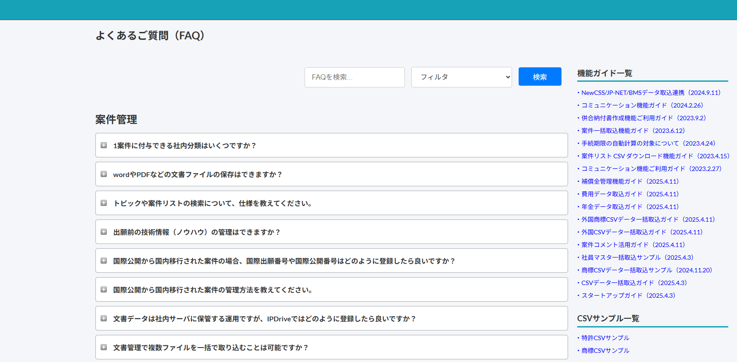The height and width of the screenshot is (362, 737).
Task: Open 年金データ取込ガイド link
Action: tap(630, 207)
